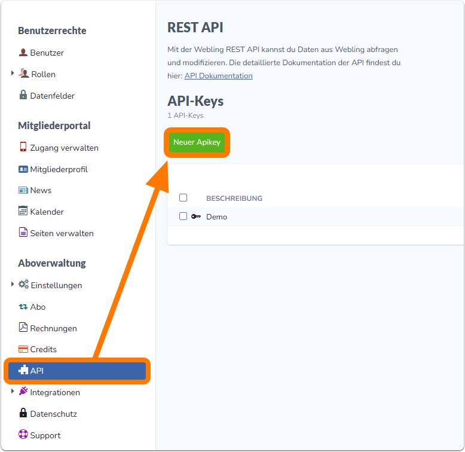Click the Zugang verwalten phone icon
This screenshot has height=452, width=465.
pyautogui.click(x=23, y=147)
